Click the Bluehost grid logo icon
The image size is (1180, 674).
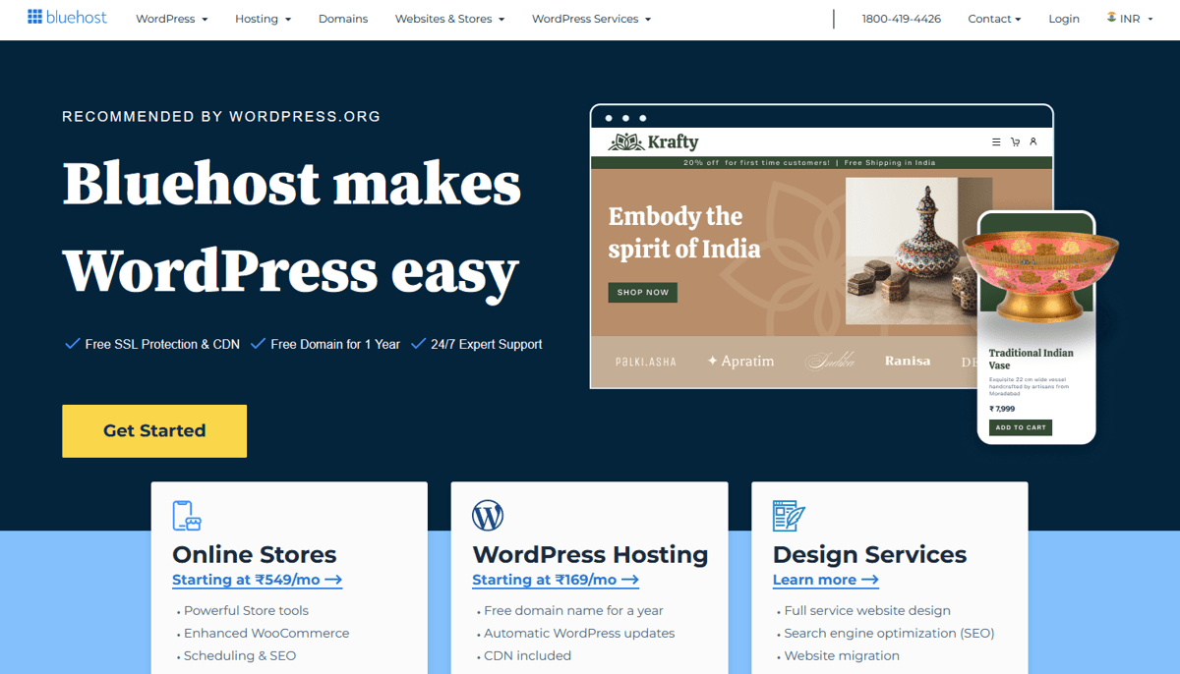[x=34, y=17]
